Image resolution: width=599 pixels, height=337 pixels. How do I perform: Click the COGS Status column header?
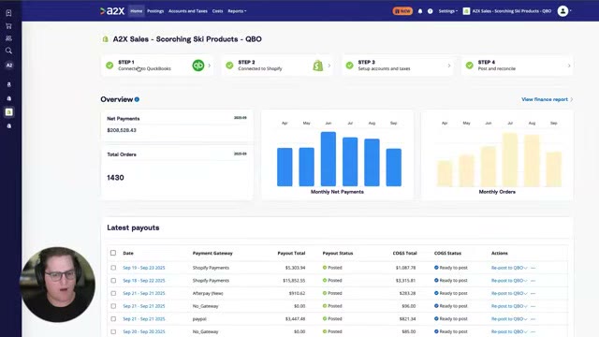click(x=447, y=253)
